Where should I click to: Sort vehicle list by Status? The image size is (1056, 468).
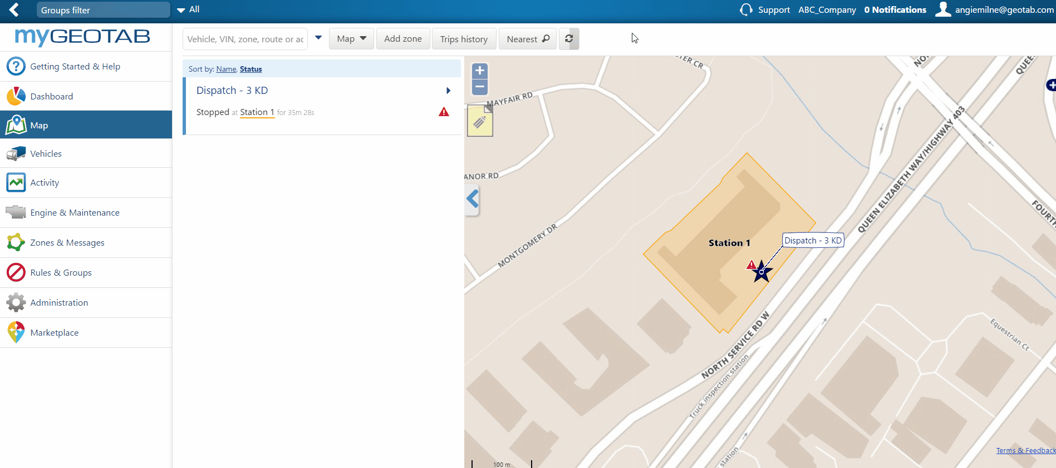tap(251, 69)
